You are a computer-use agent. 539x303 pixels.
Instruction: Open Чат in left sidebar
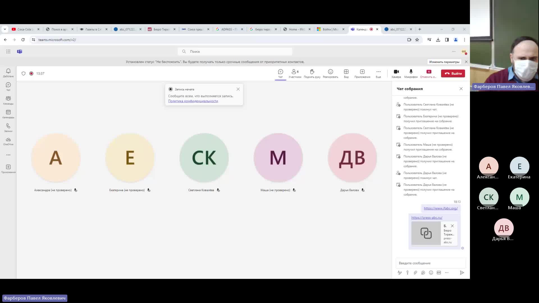pyautogui.click(x=8, y=87)
